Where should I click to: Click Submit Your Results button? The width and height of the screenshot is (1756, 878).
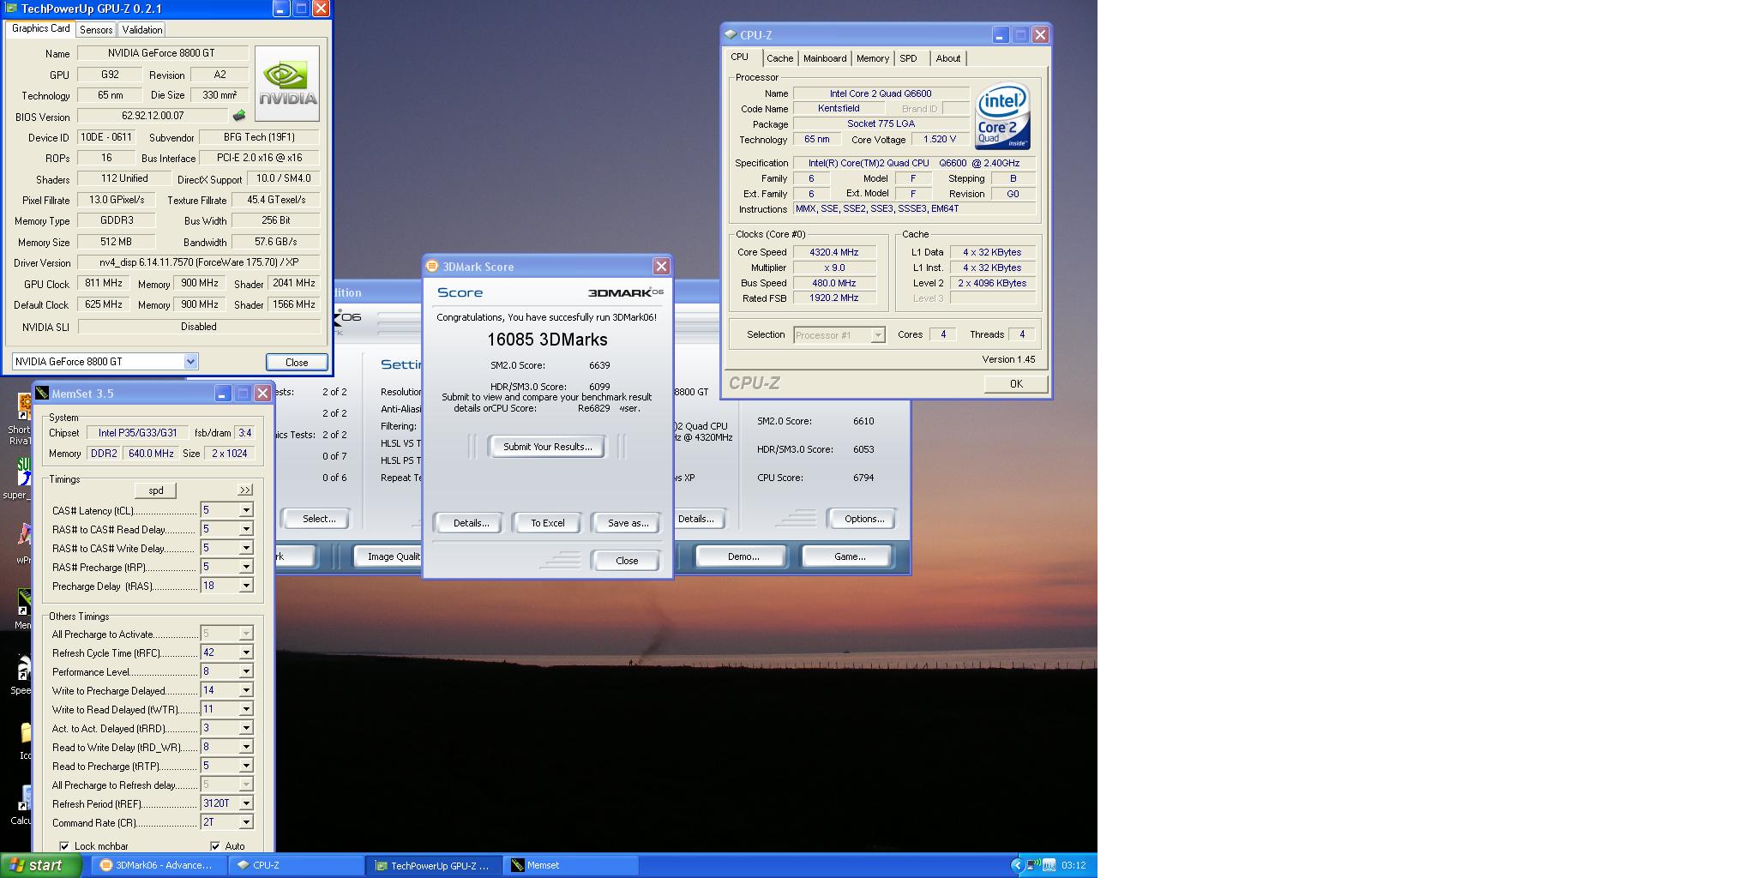click(547, 447)
